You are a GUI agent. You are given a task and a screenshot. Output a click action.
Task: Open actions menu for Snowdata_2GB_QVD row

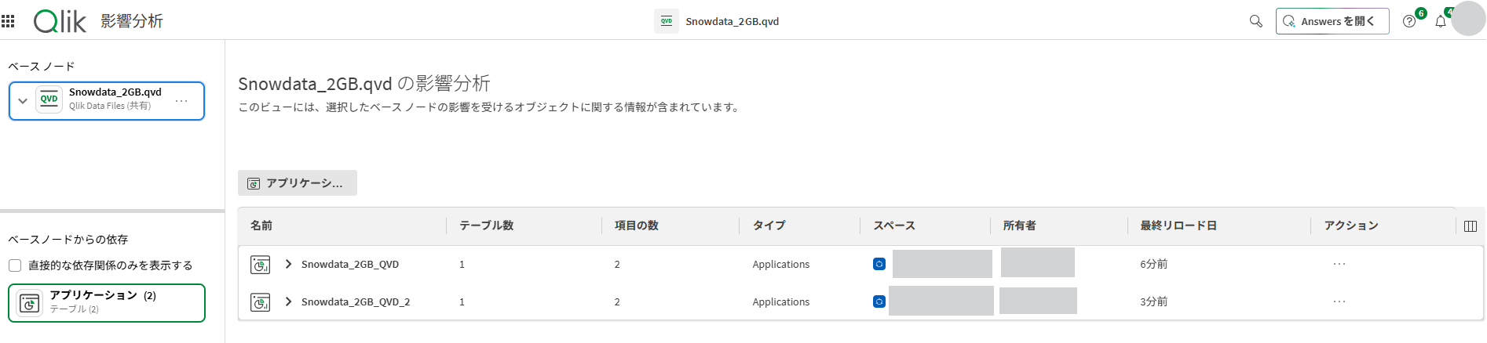click(x=1339, y=264)
